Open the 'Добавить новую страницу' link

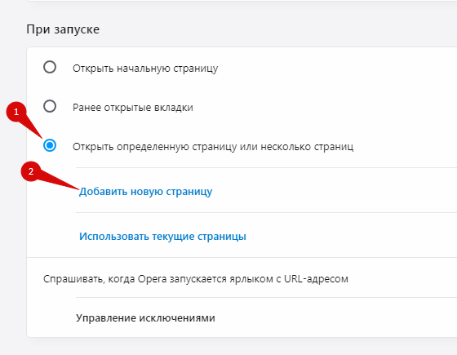click(x=145, y=192)
